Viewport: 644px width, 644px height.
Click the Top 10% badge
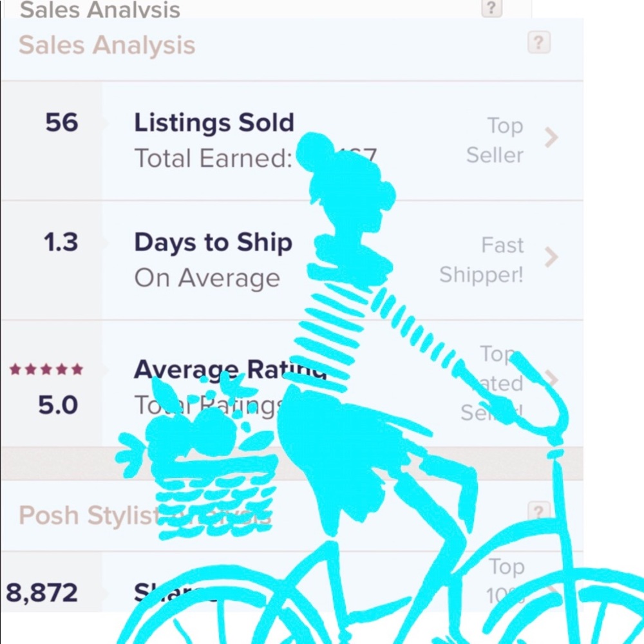(x=506, y=581)
